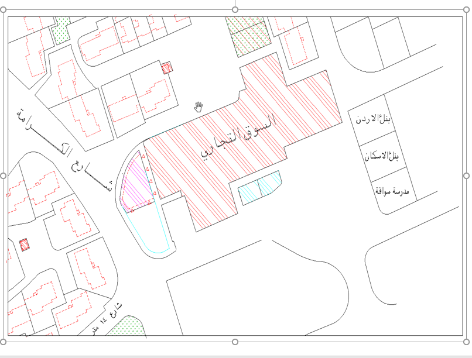Click the شارع ١٤ متر street label
The width and height of the screenshot is (472, 358).
(x=107, y=318)
